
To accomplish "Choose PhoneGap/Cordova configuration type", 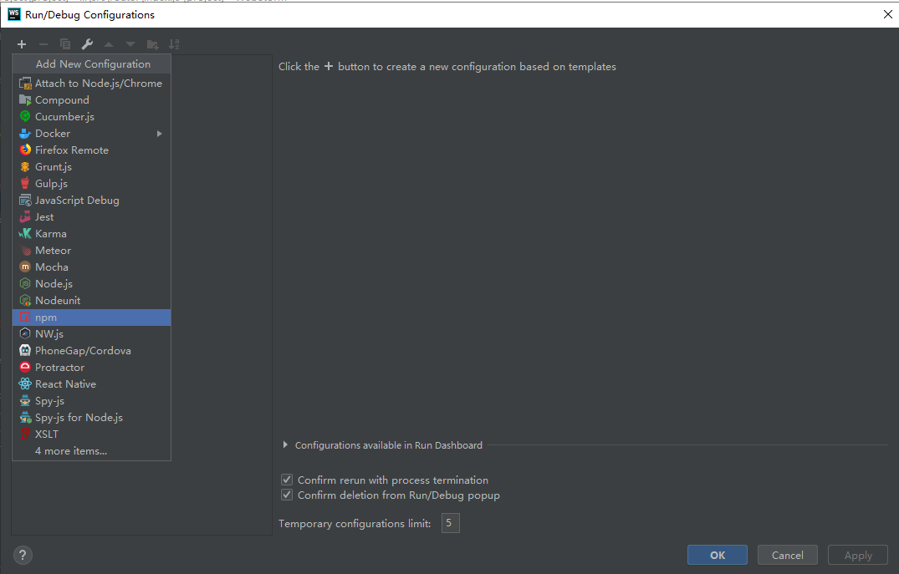I will (x=92, y=351).
